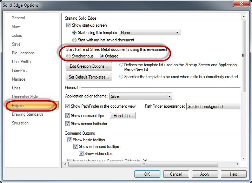Viewport: 252px width, 183px height.
Task: Close the Solid Edge Options dialog
Action: (241, 4)
